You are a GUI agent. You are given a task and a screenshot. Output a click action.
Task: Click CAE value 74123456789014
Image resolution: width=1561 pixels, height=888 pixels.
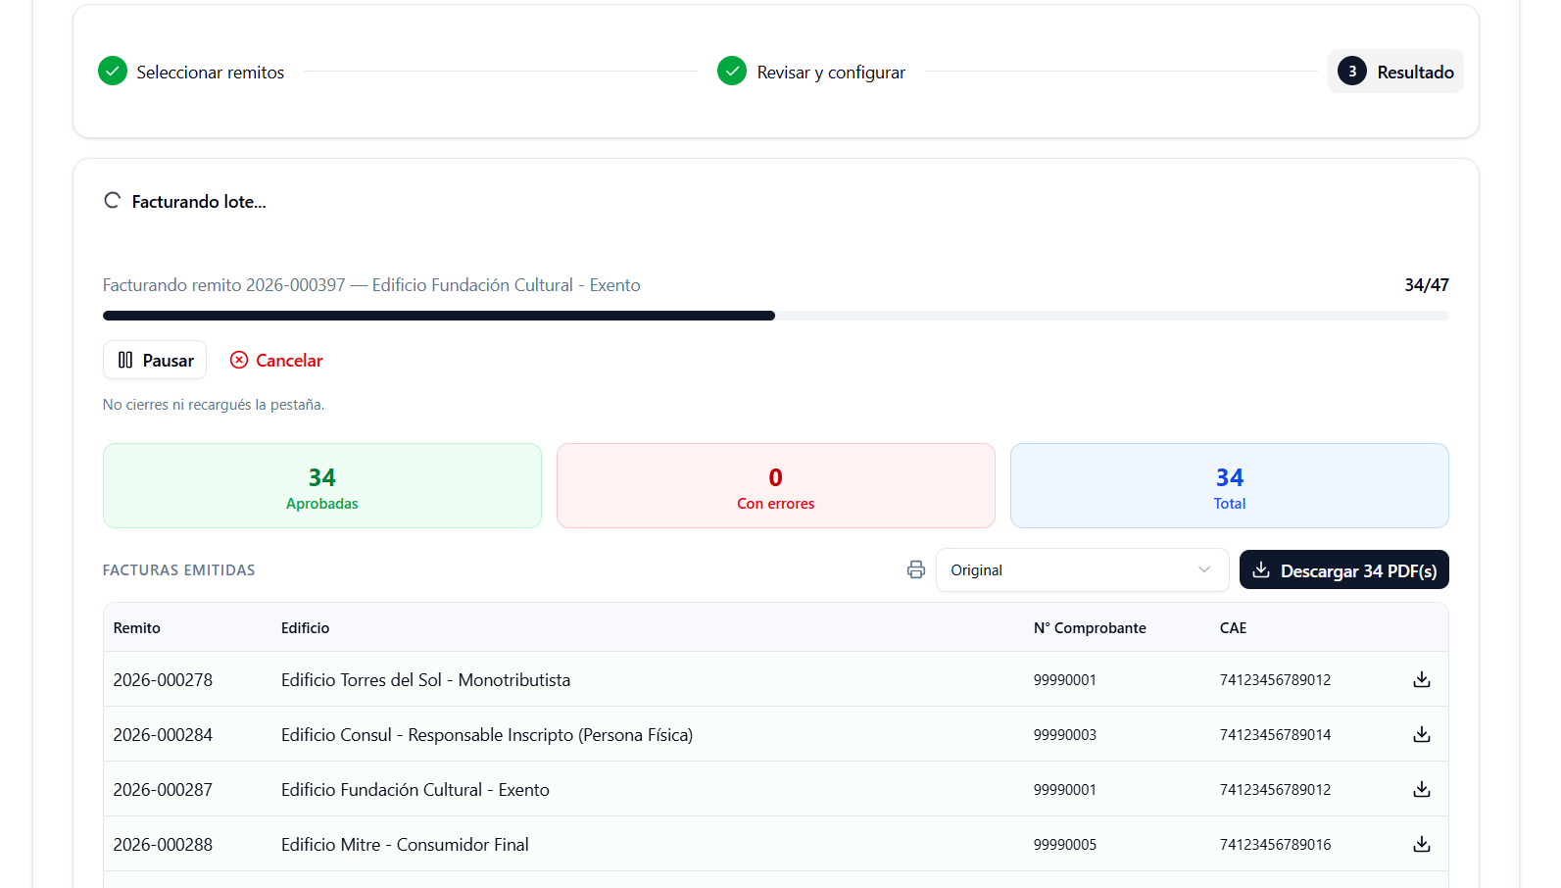1275,734
